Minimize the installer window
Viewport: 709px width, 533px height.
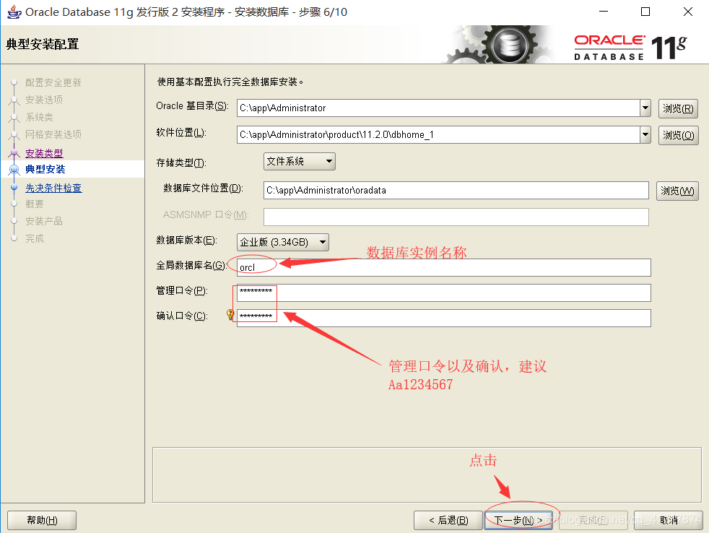click(604, 12)
